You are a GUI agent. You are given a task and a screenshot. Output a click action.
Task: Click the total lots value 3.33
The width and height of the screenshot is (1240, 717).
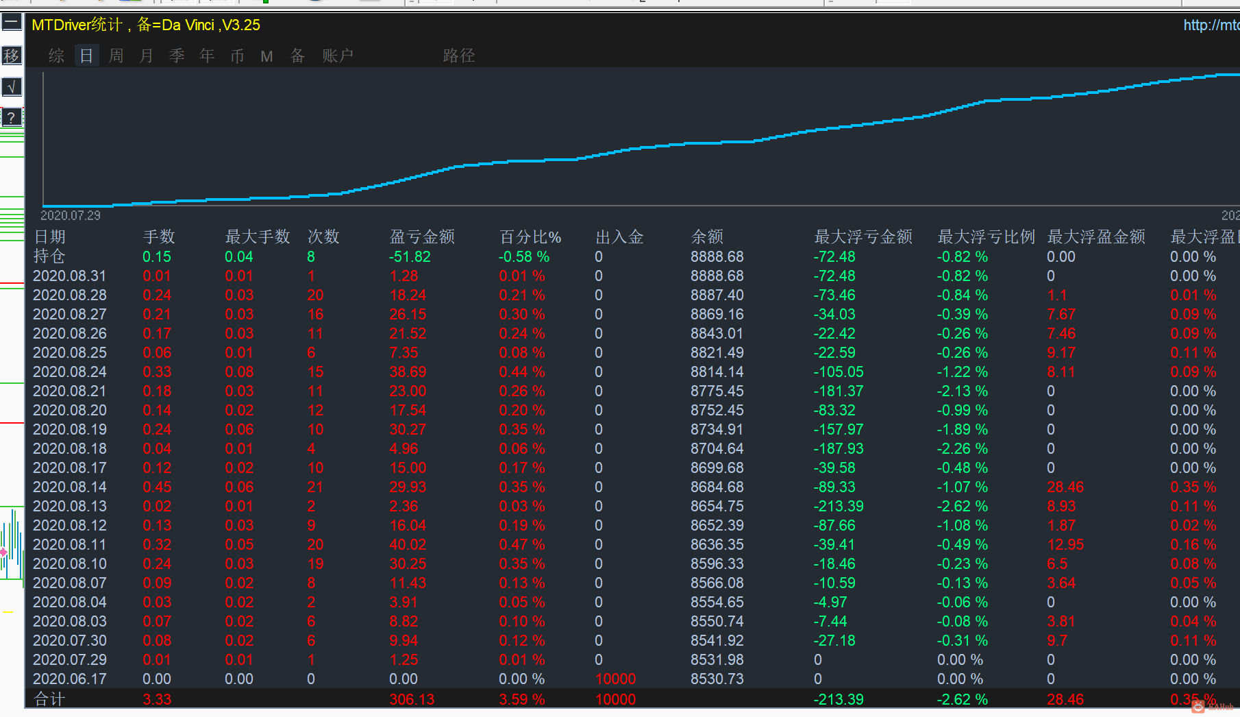(157, 699)
